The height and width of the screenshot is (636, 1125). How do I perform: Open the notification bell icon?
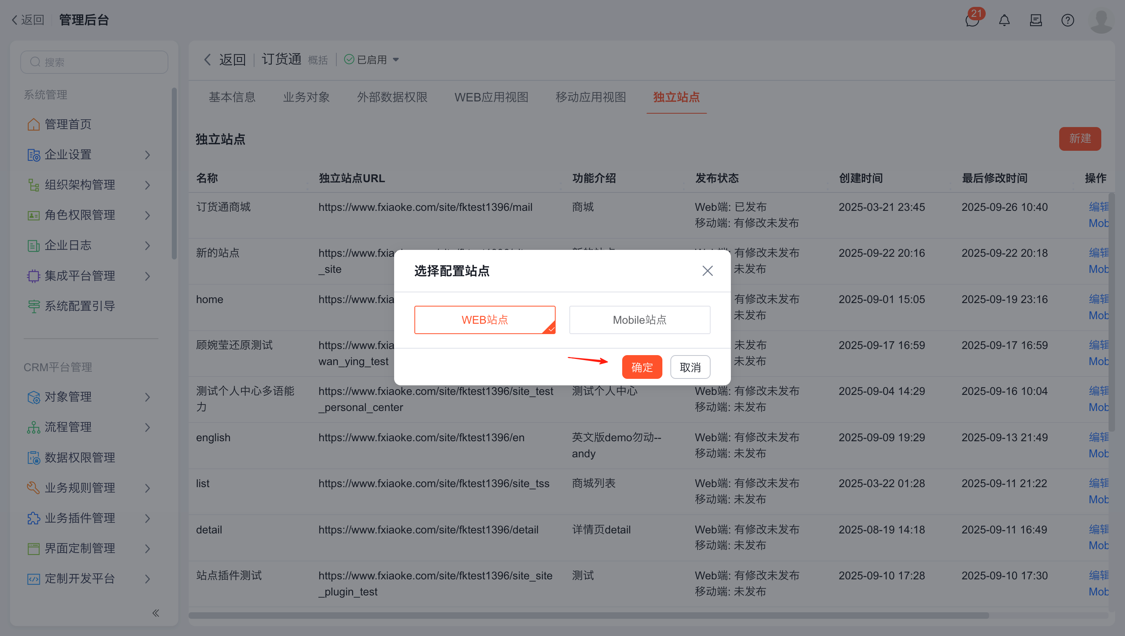click(x=1004, y=20)
